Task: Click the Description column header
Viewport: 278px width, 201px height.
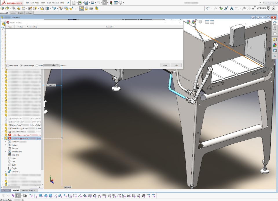Action: [110, 27]
